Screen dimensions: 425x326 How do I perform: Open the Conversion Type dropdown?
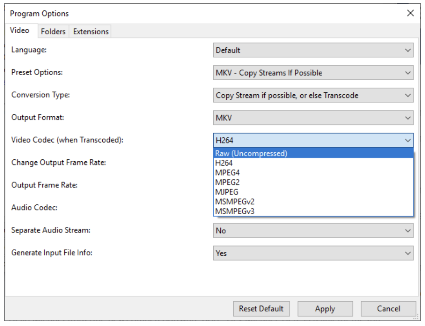(313, 95)
